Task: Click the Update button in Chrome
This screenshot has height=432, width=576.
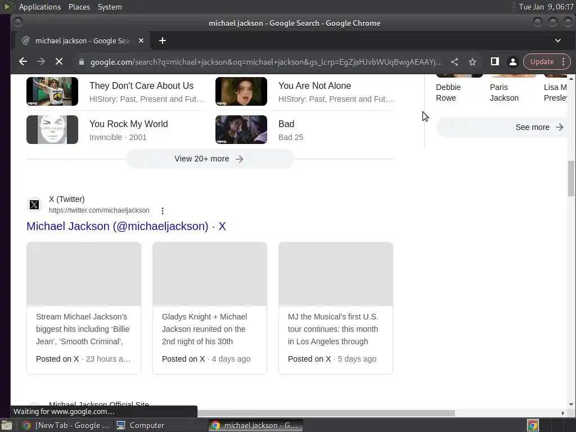Action: [x=542, y=62]
